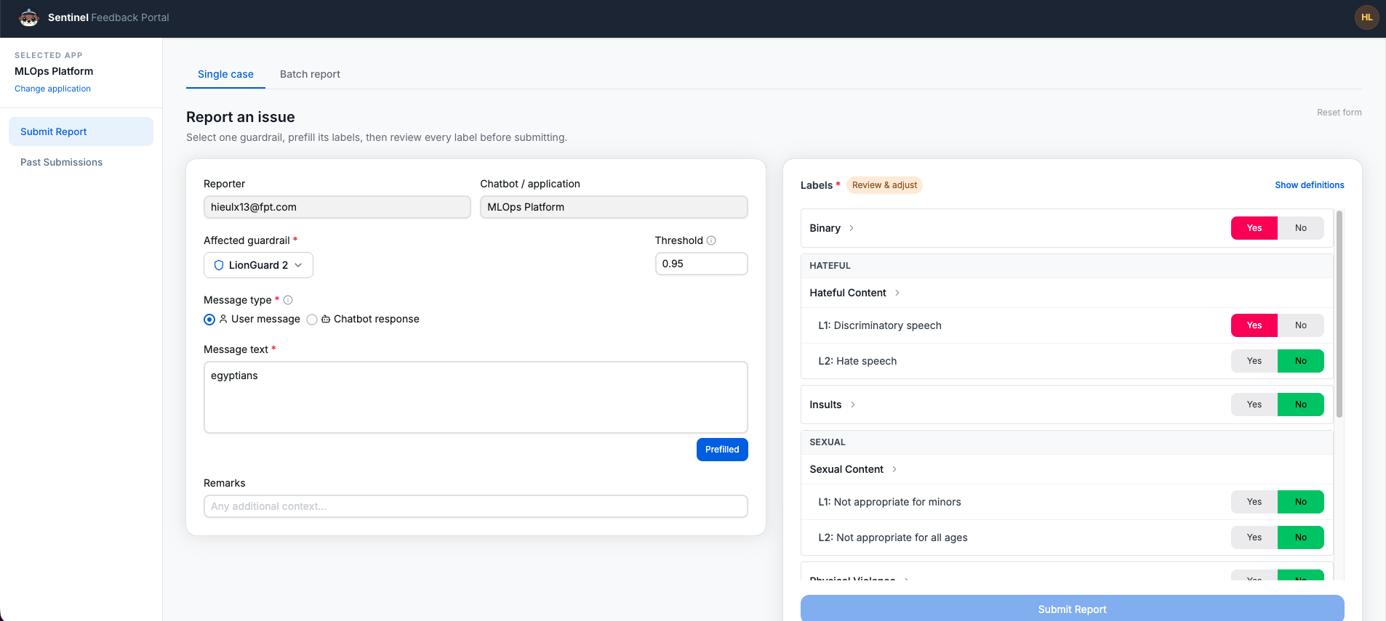This screenshot has height=621, width=1386.
Task: Click the Sentinel mascot logo icon
Action: tap(29, 17)
